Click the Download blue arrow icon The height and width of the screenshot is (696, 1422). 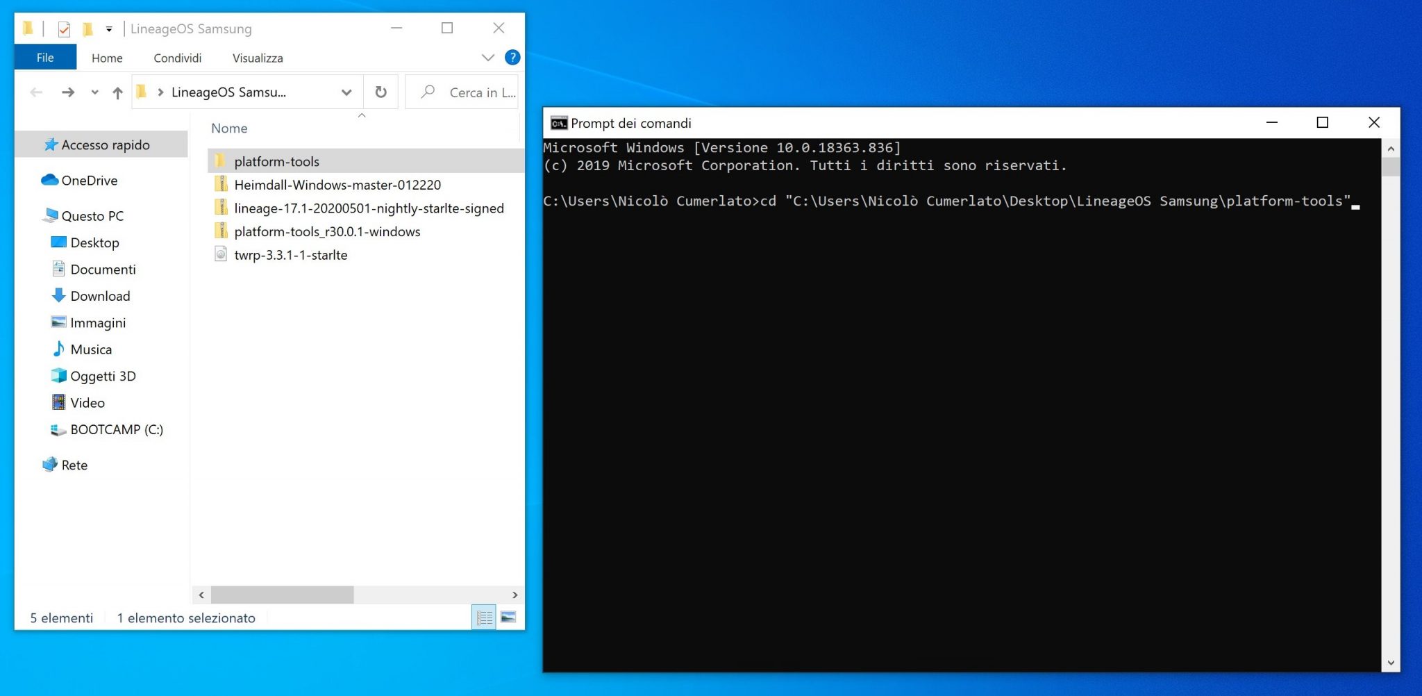(59, 295)
